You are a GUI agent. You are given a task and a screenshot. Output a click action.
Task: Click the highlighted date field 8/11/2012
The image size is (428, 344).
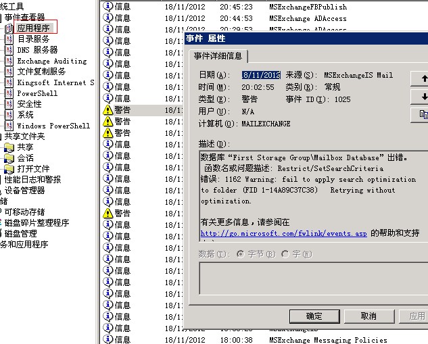[x=261, y=75]
